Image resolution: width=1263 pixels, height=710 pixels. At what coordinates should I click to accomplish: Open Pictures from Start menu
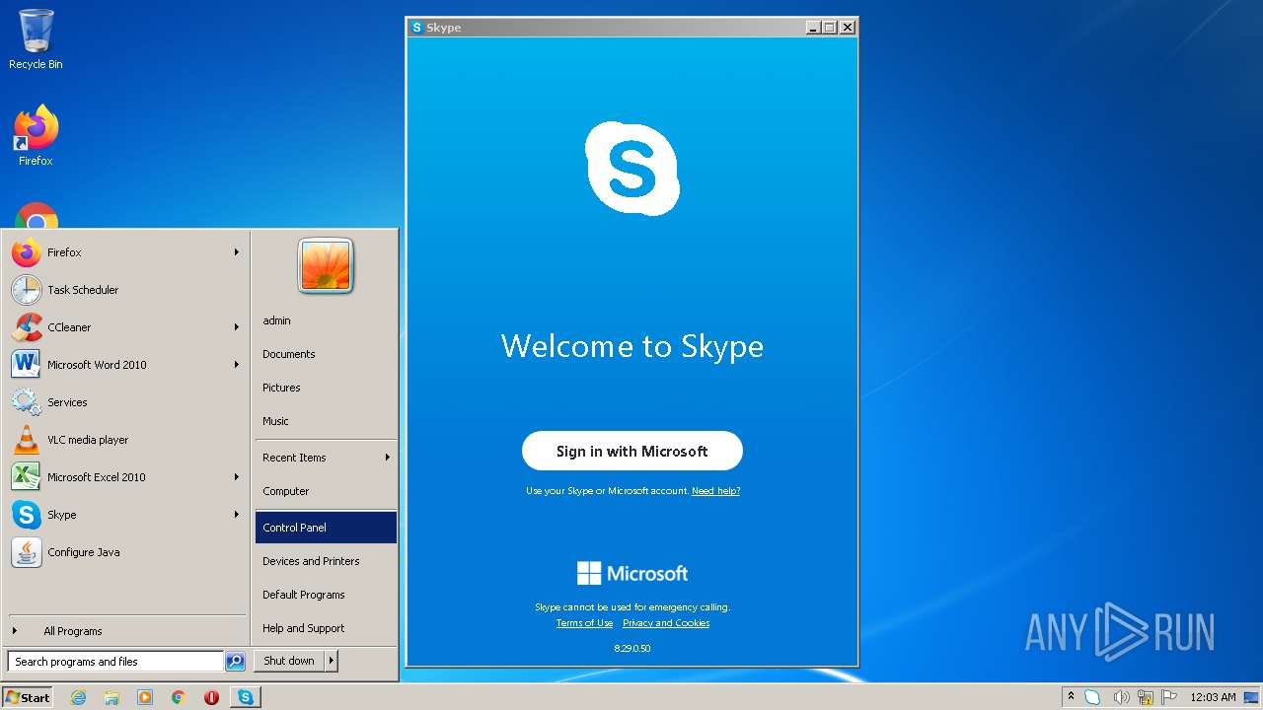coord(326,388)
